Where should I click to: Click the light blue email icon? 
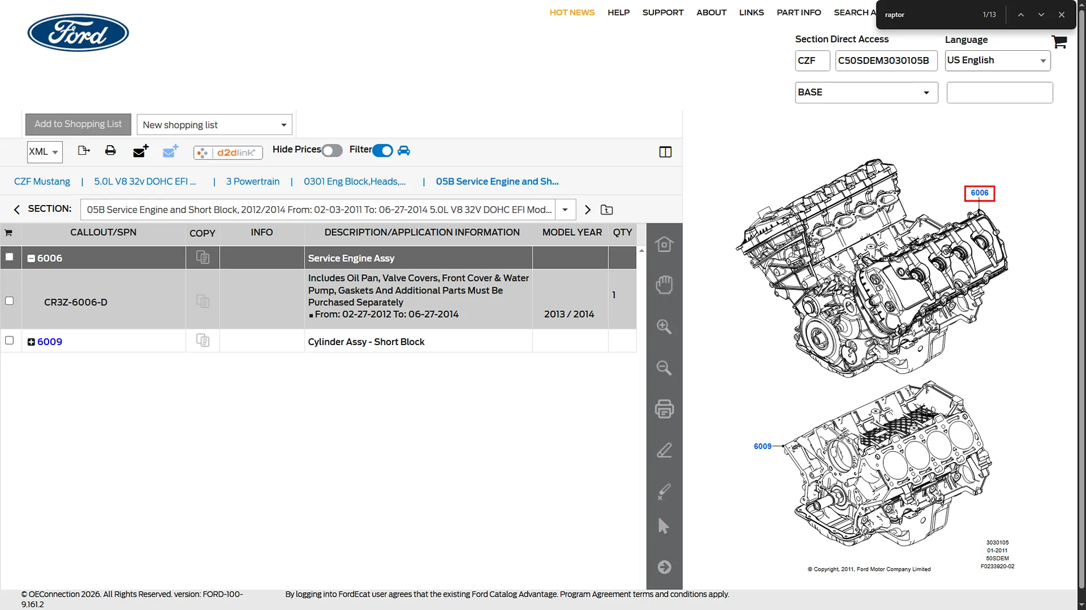pos(170,151)
